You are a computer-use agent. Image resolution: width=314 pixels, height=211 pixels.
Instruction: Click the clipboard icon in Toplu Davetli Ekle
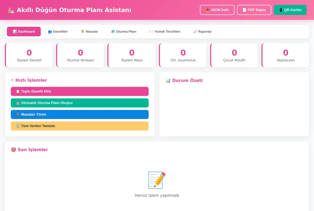(x=18, y=91)
